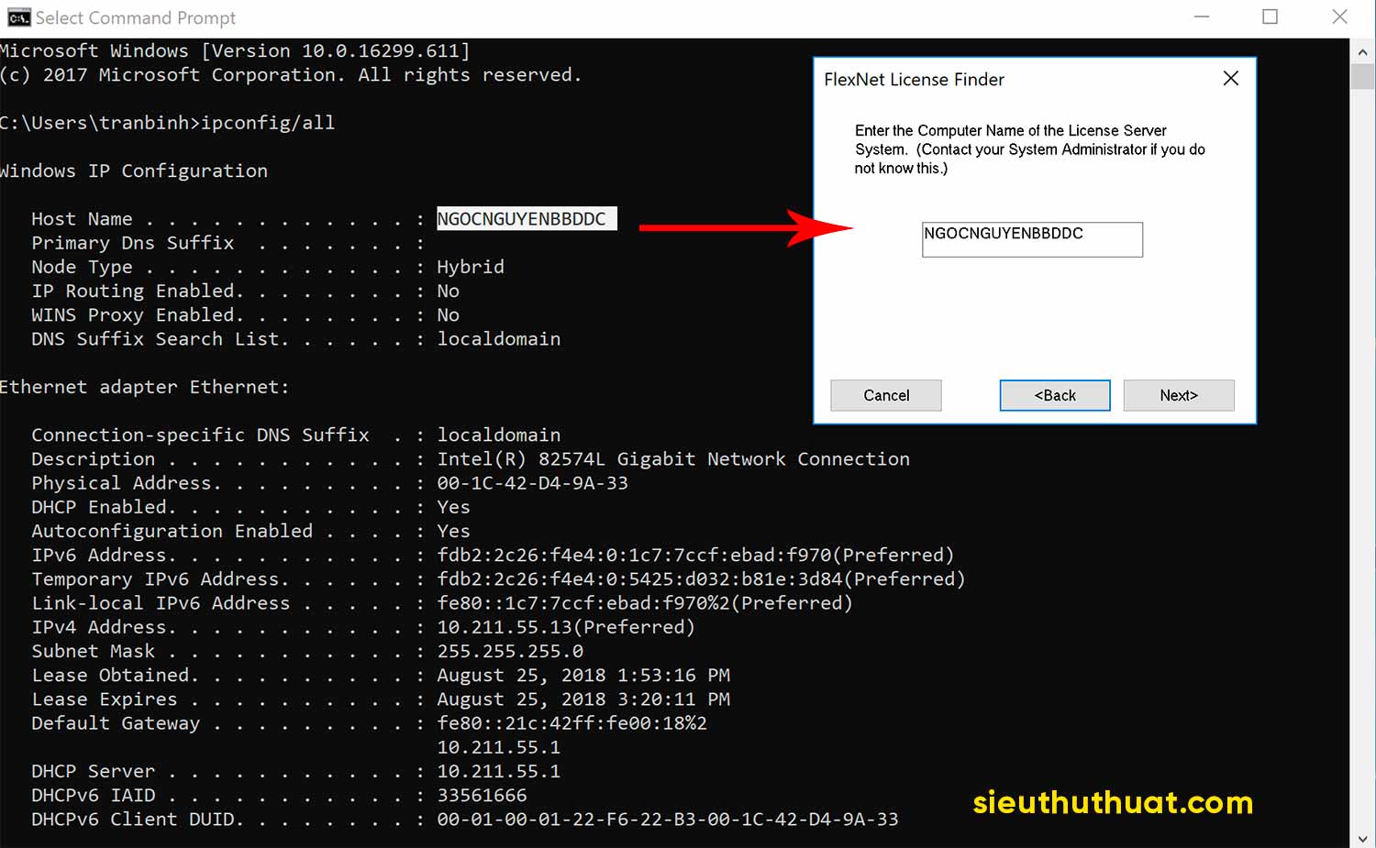
Task: Minimize the Command Prompt window
Action: point(1201,17)
